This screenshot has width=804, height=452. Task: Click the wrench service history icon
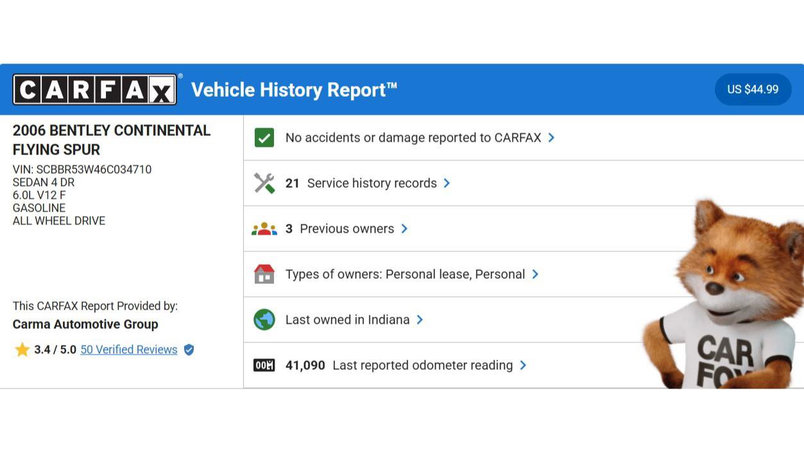tap(264, 183)
